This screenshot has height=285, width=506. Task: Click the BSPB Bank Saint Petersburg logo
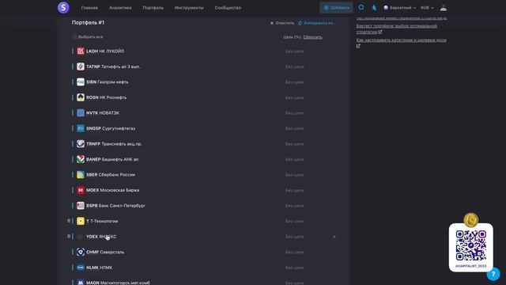[x=81, y=206]
